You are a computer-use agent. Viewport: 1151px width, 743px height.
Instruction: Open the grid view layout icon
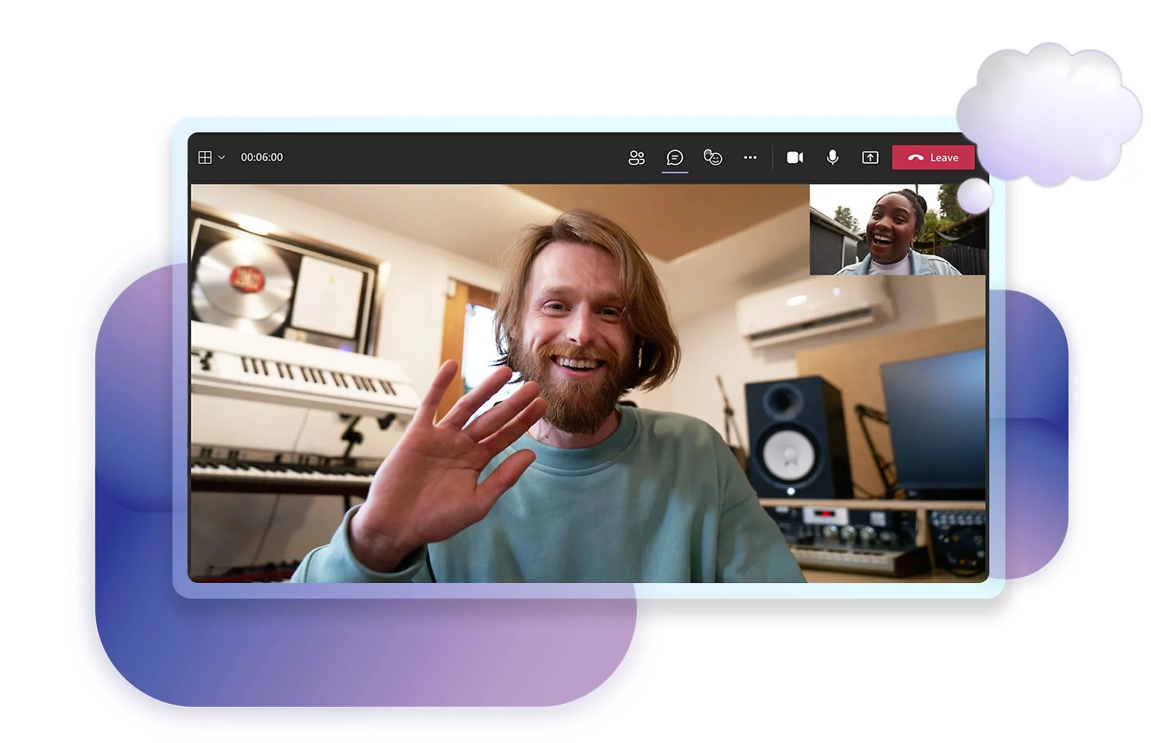pos(205,158)
